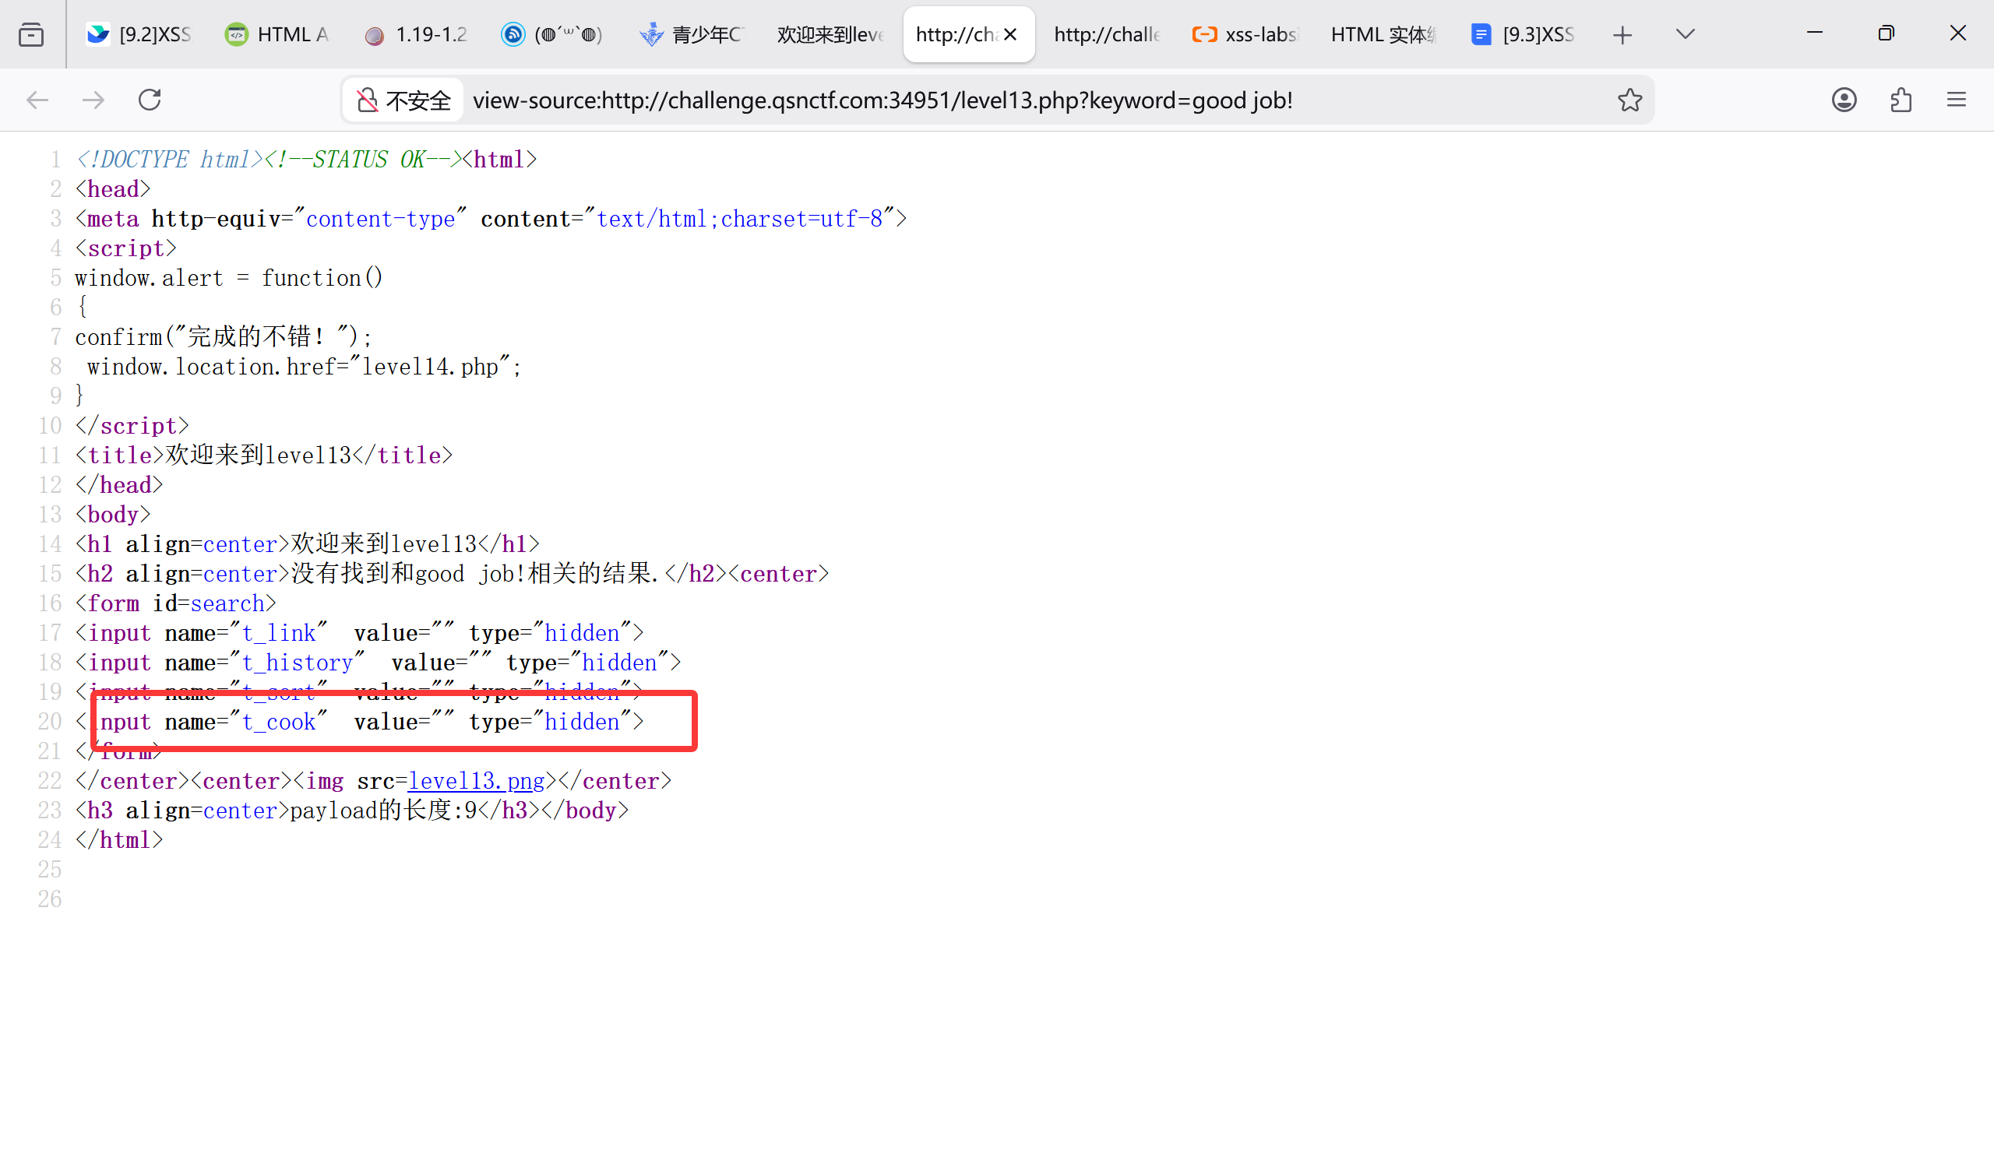Open the hamburger application menu

tap(1956, 100)
